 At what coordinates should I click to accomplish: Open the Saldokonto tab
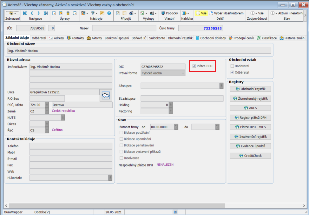(x=157, y=38)
